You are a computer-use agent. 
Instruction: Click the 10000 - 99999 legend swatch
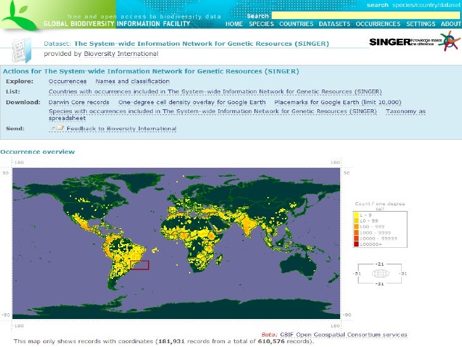356,238
